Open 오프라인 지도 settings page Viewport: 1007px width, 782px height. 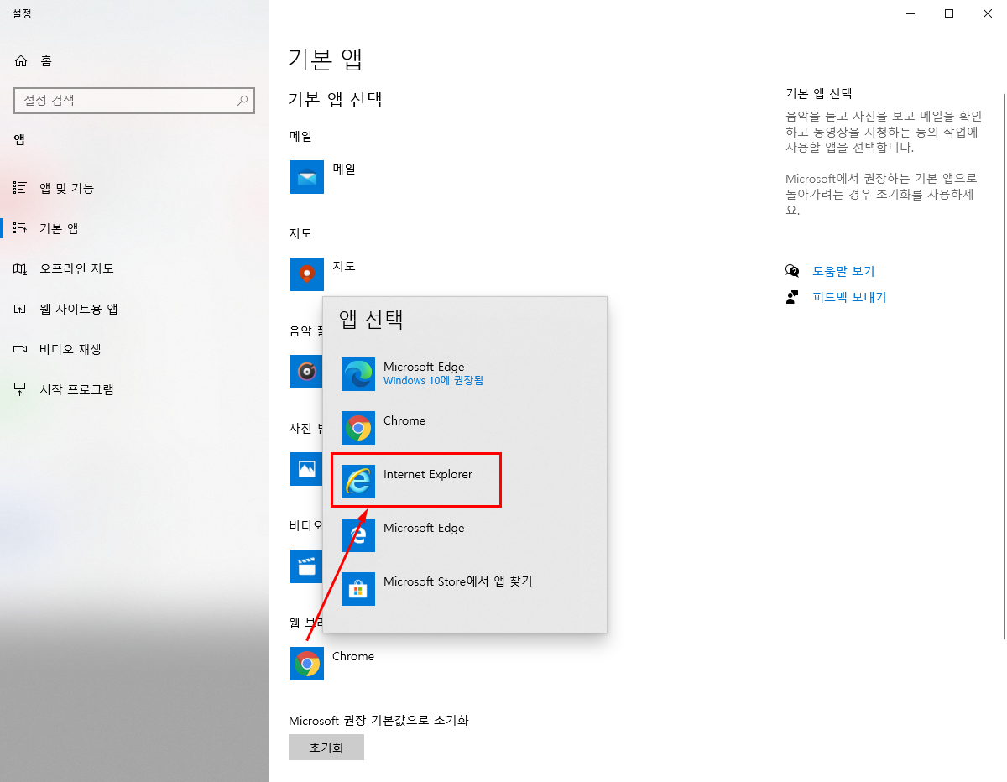pyautogui.click(x=134, y=268)
